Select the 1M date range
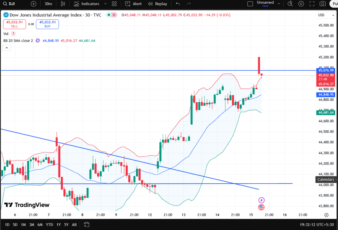The image size is (338, 230). point(23,225)
